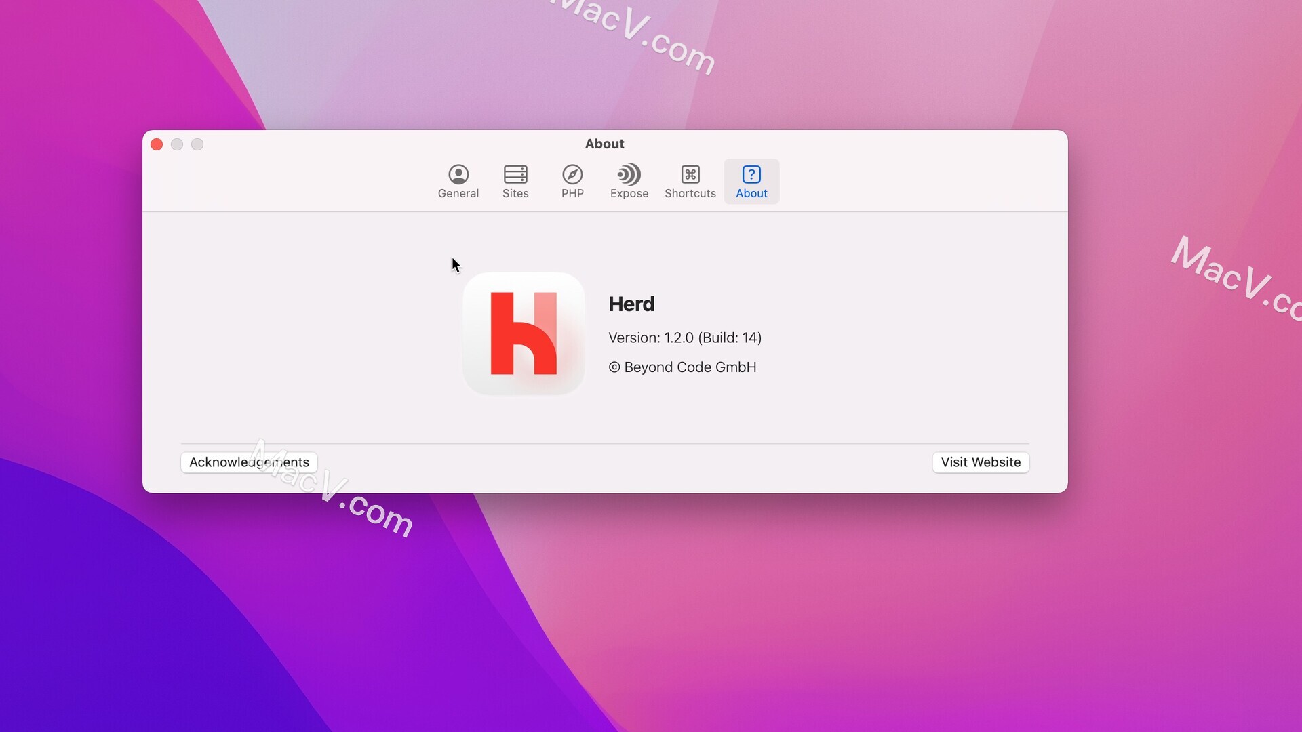Select the About tab
This screenshot has height=732, width=1302.
click(x=751, y=182)
